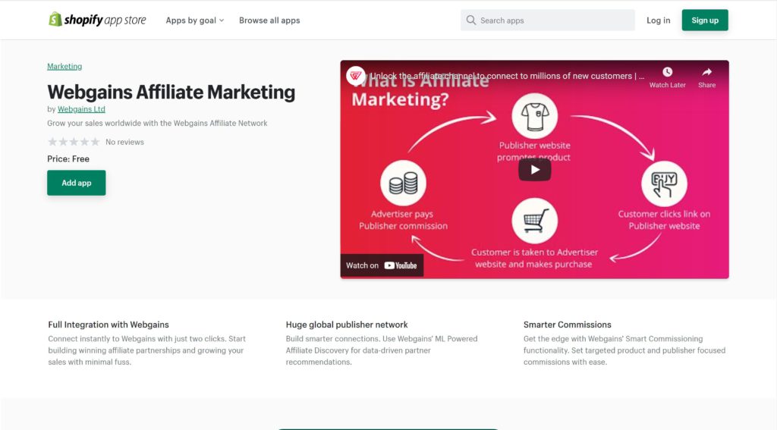Screen dimensions: 777x430
Task: Click the review stars rating
Action: point(74,142)
